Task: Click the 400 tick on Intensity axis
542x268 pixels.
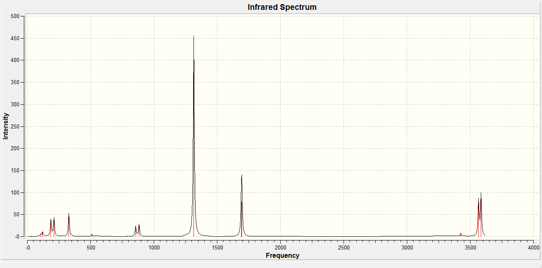Action: pos(15,60)
